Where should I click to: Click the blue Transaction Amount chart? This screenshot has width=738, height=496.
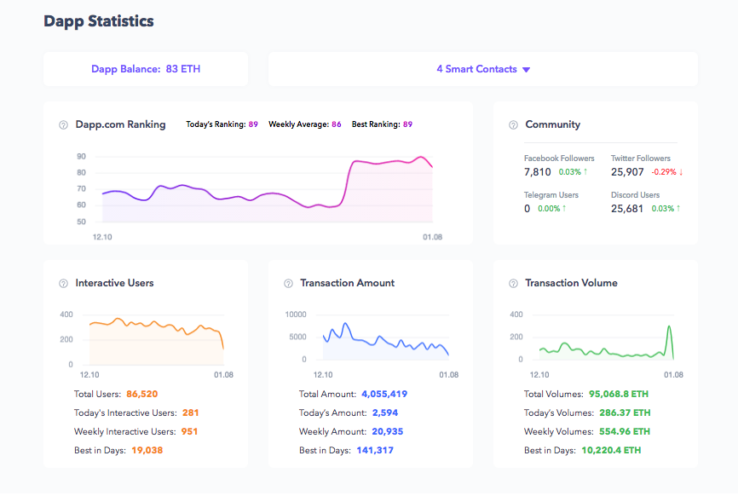[383, 341]
